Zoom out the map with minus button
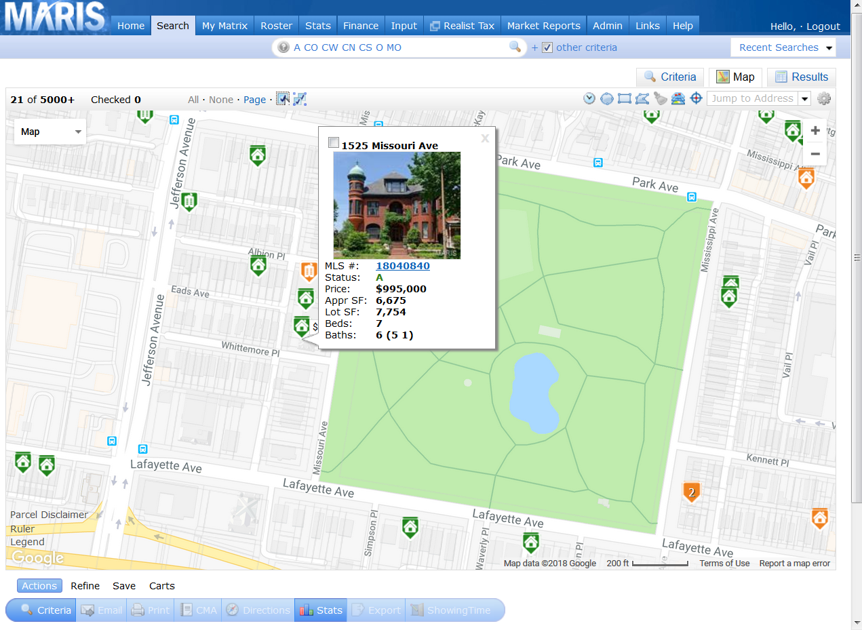The image size is (862, 630). 815,154
